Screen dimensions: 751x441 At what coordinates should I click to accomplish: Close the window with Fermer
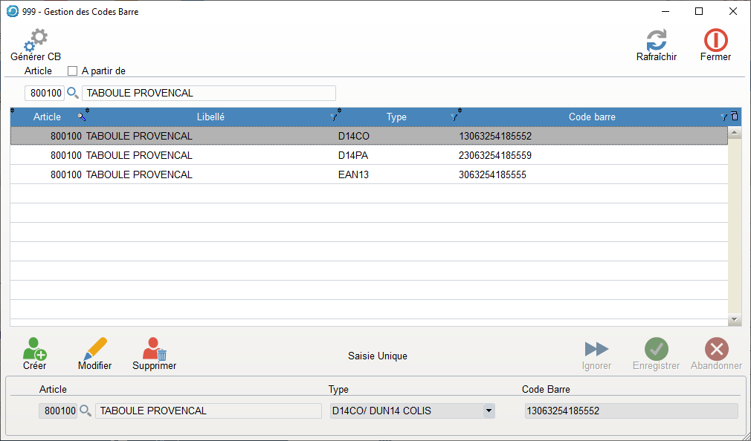[715, 40]
